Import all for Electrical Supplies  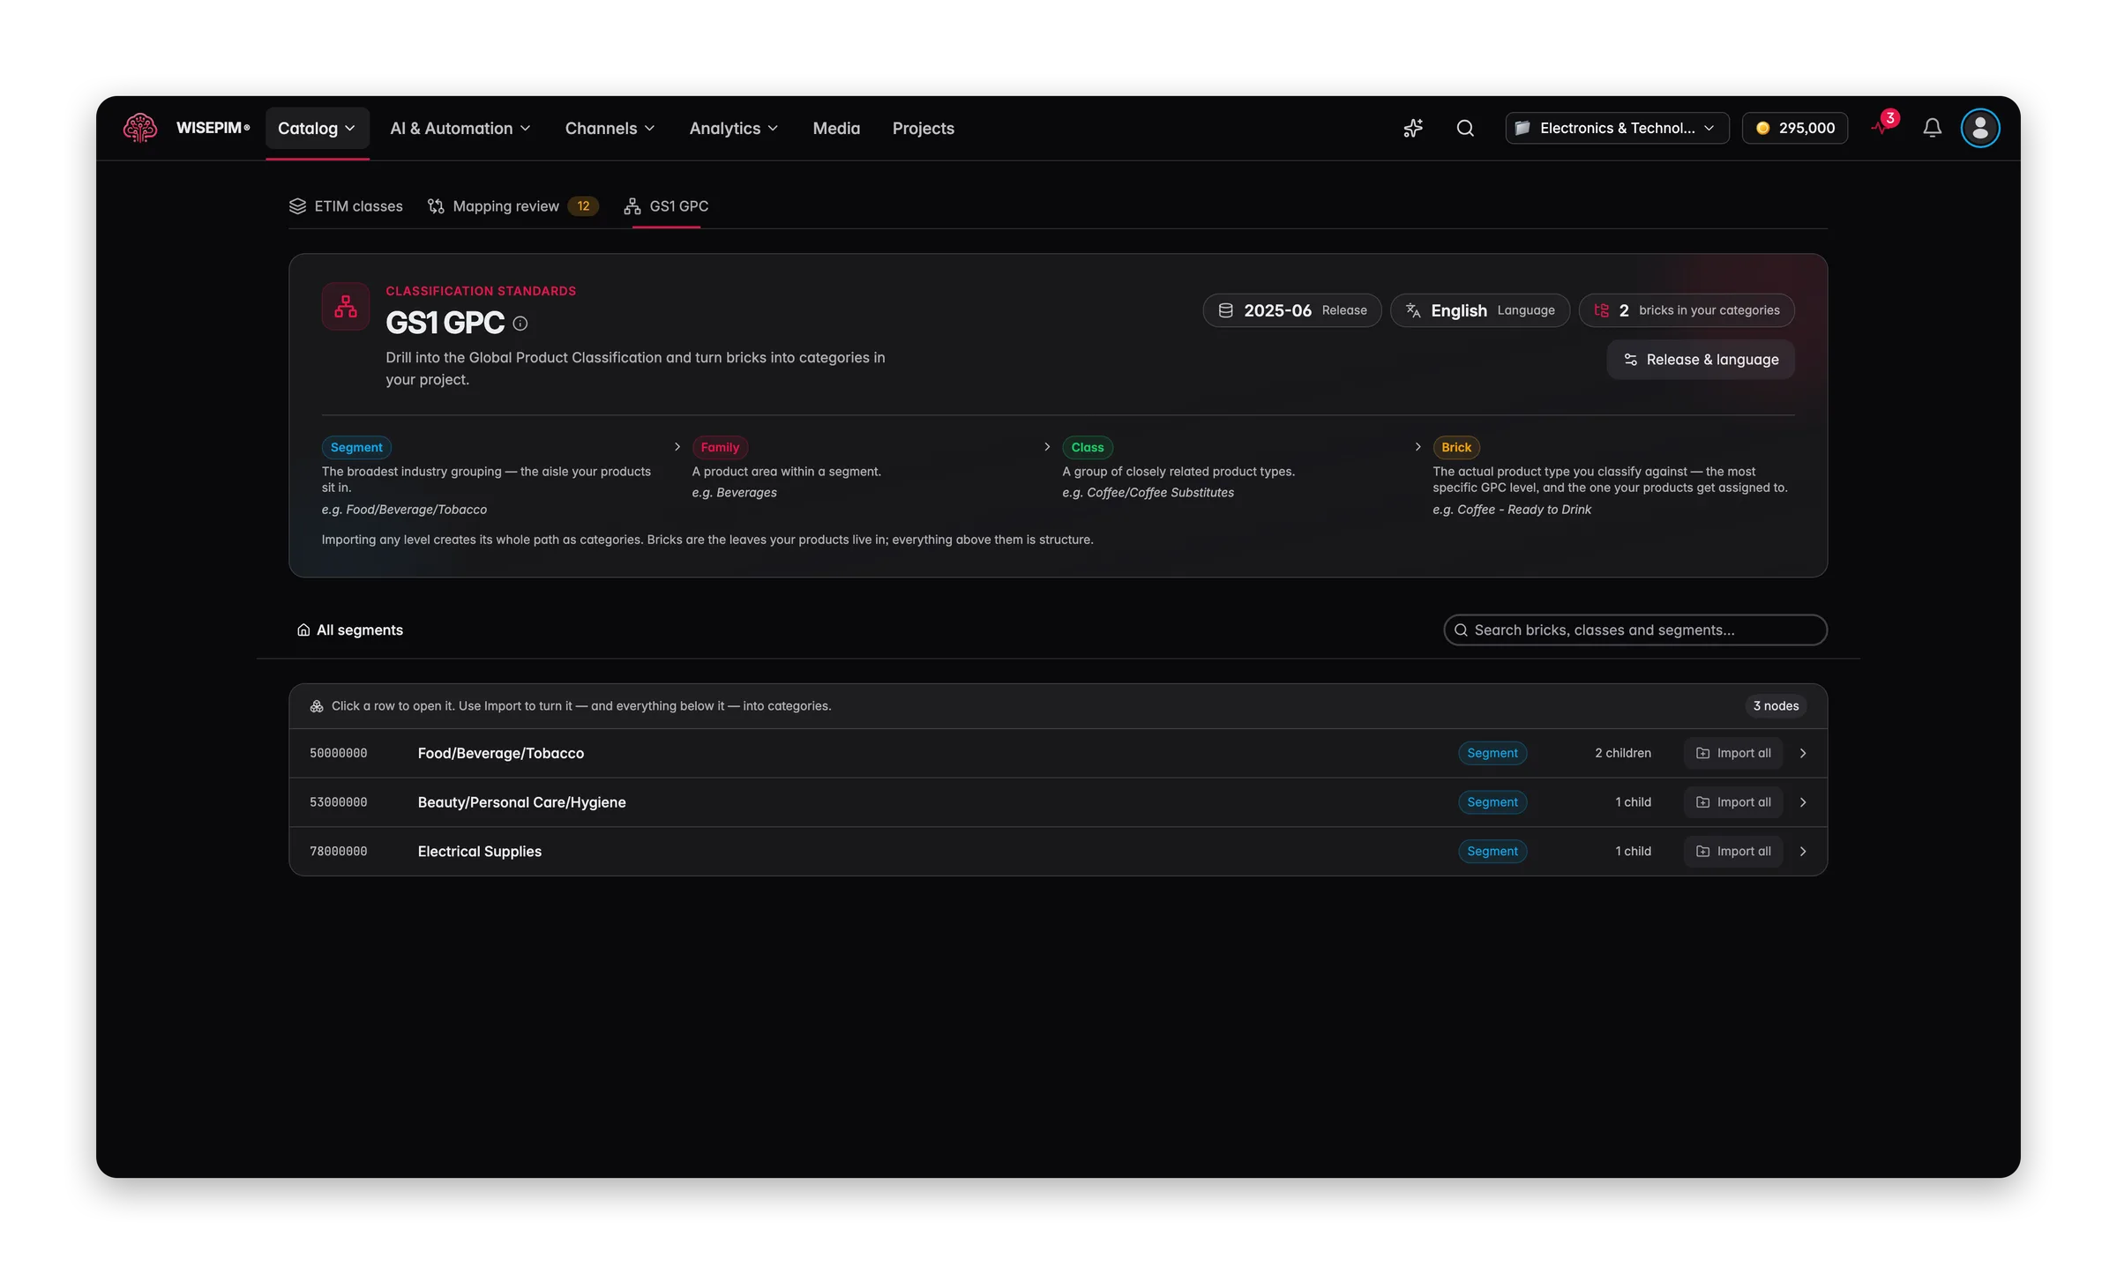[1732, 852]
